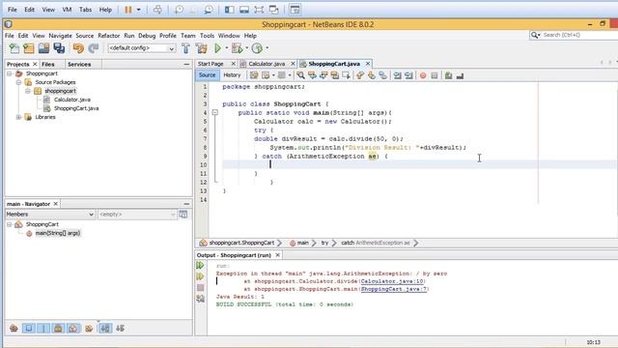Toggle Show Inherited Members in Navigator
Image resolution: width=618 pixels, height=348 pixels.
(x=14, y=329)
